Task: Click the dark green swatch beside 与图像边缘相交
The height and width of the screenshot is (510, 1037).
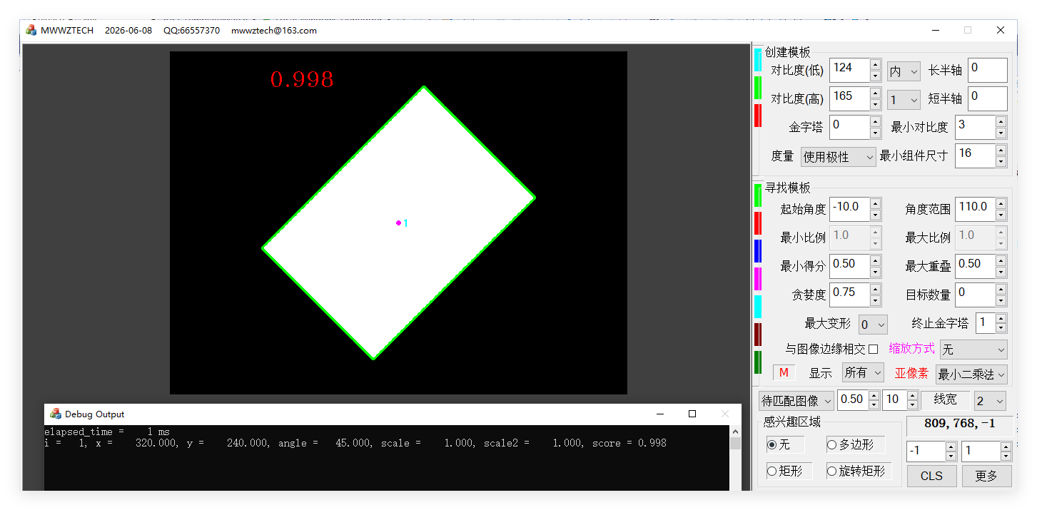Action: pyautogui.click(x=758, y=362)
